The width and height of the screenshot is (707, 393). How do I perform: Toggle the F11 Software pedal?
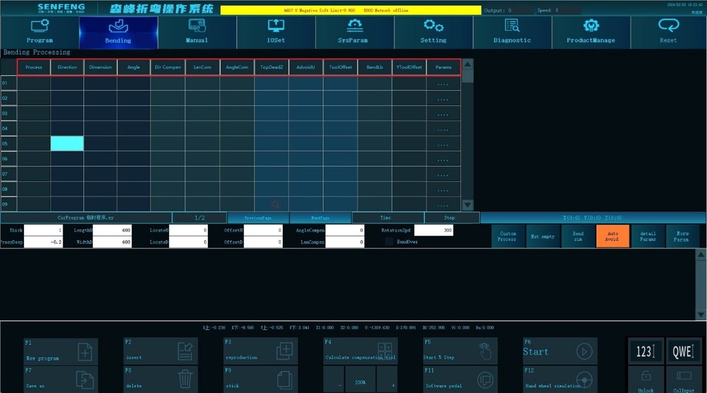coord(460,379)
